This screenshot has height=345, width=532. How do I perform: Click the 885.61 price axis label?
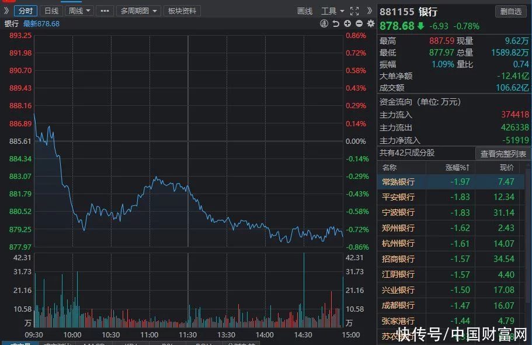coord(20,142)
